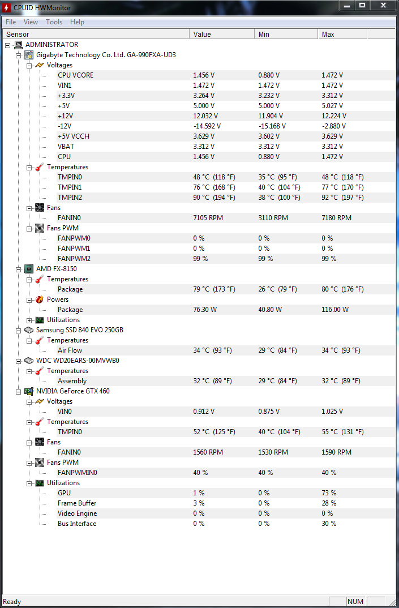The image size is (399, 608).
Task: Click the 116.00 W maximum power value
Action: [x=335, y=310]
